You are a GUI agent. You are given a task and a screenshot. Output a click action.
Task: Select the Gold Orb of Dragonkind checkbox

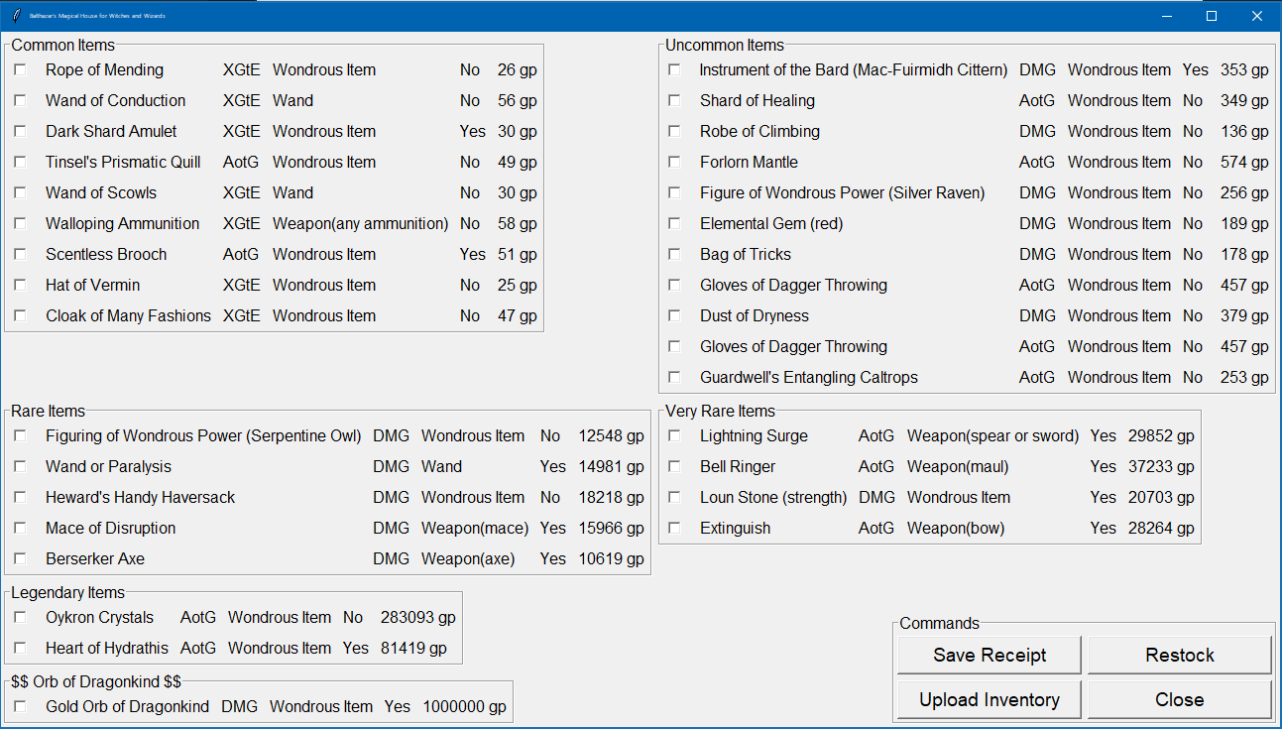[x=20, y=707]
